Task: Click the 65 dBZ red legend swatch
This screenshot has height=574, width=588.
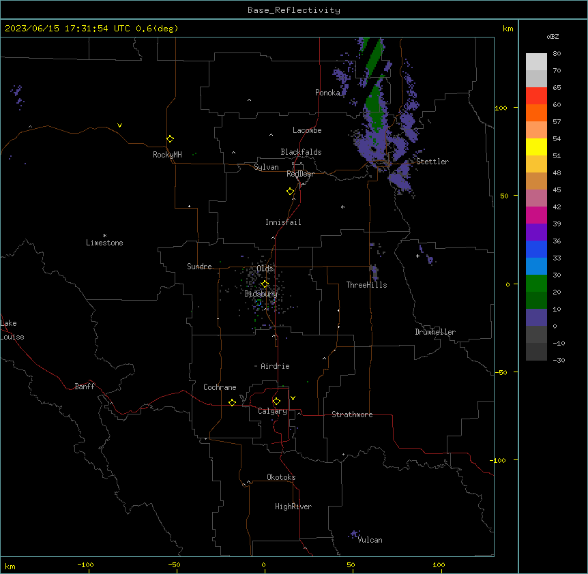Action: (536, 95)
